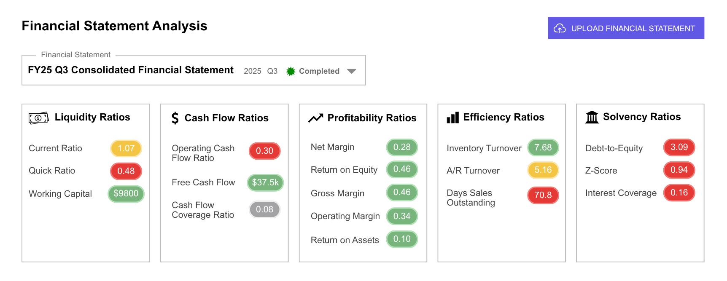Click the Solvency Ratios bank icon
The image size is (727, 281).
(592, 117)
